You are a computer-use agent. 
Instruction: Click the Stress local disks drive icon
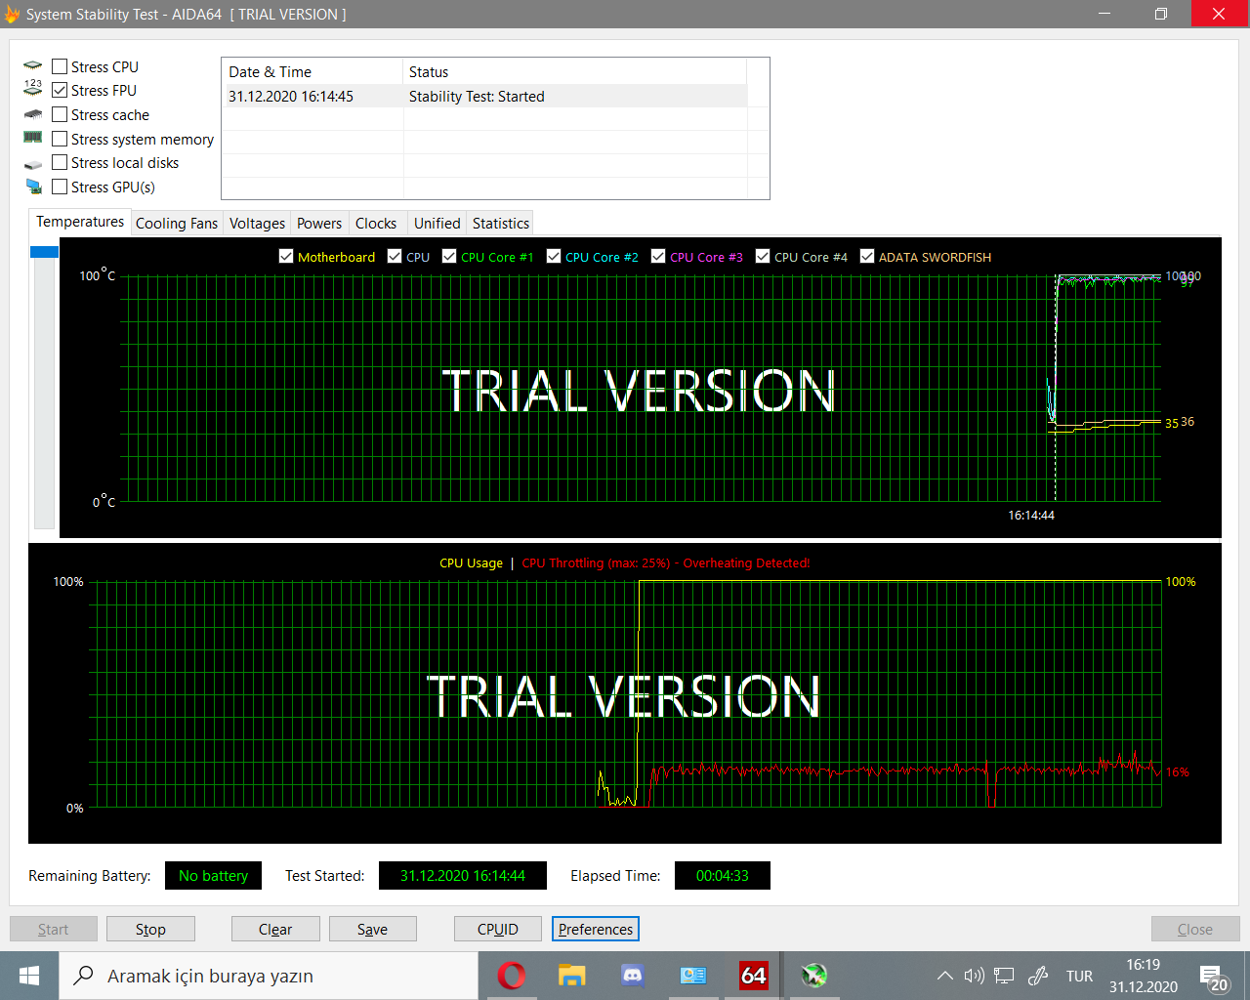pyautogui.click(x=32, y=164)
